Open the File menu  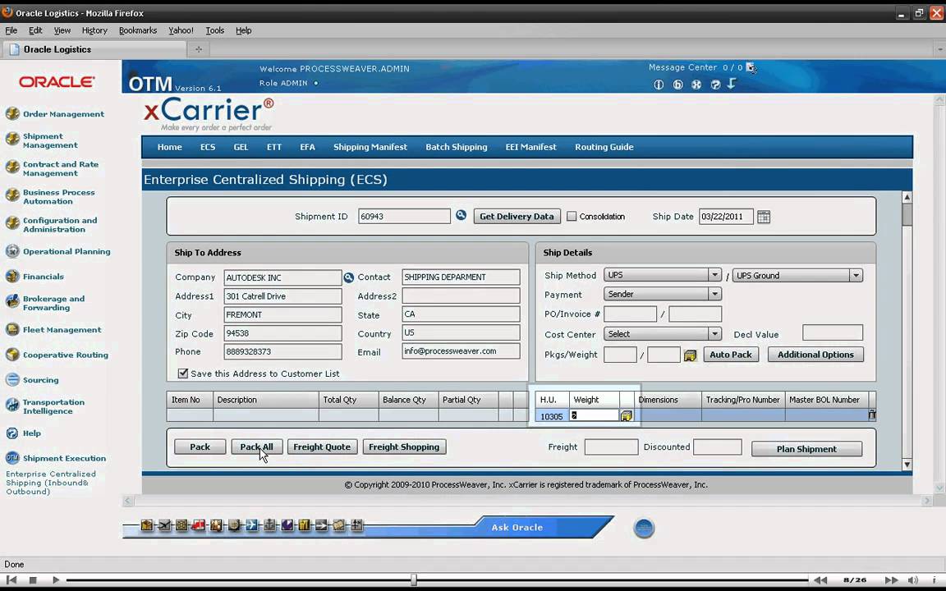11,30
